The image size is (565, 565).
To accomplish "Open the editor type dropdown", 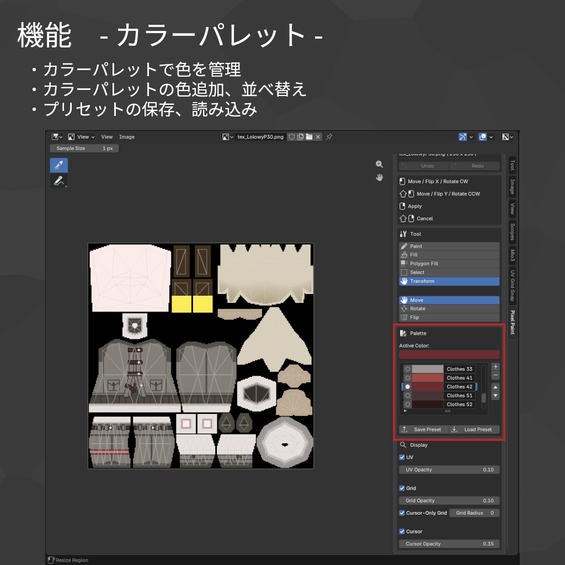I will click(x=57, y=137).
